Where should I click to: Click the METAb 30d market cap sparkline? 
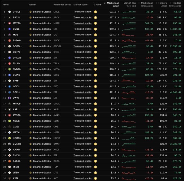click(129, 133)
